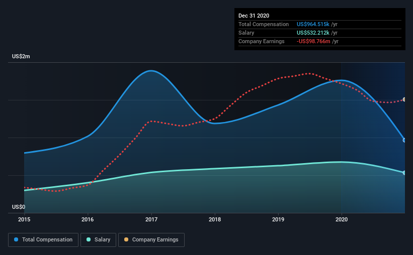Click the Salary tooltip row label
Screen dimensions: 413x255
point(246,33)
